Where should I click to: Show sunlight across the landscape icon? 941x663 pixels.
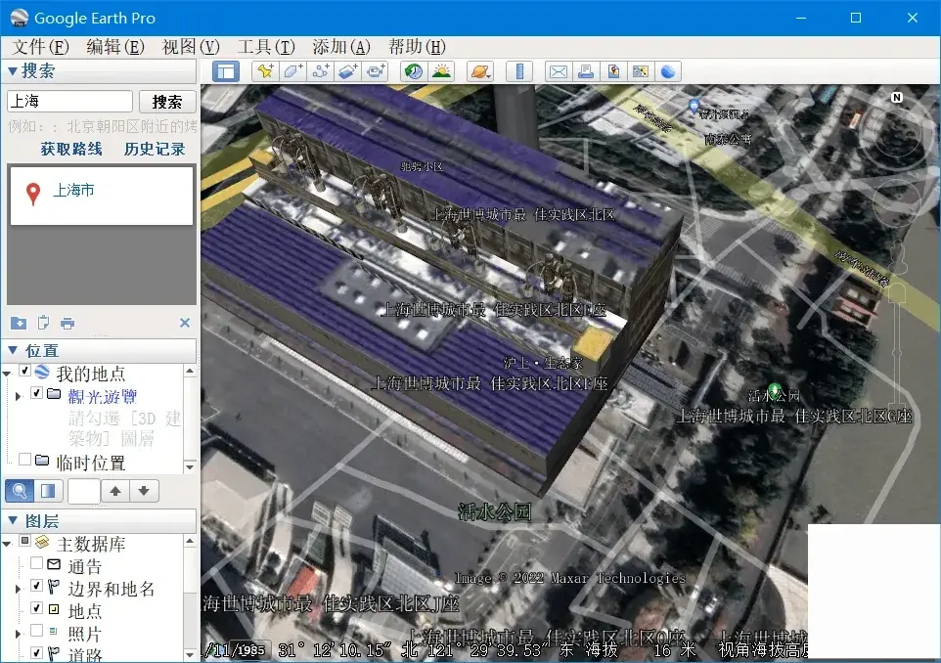tap(441, 71)
